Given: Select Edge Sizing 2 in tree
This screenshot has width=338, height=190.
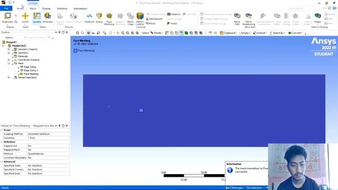Looking at the screenshot, I should [x=31, y=70].
